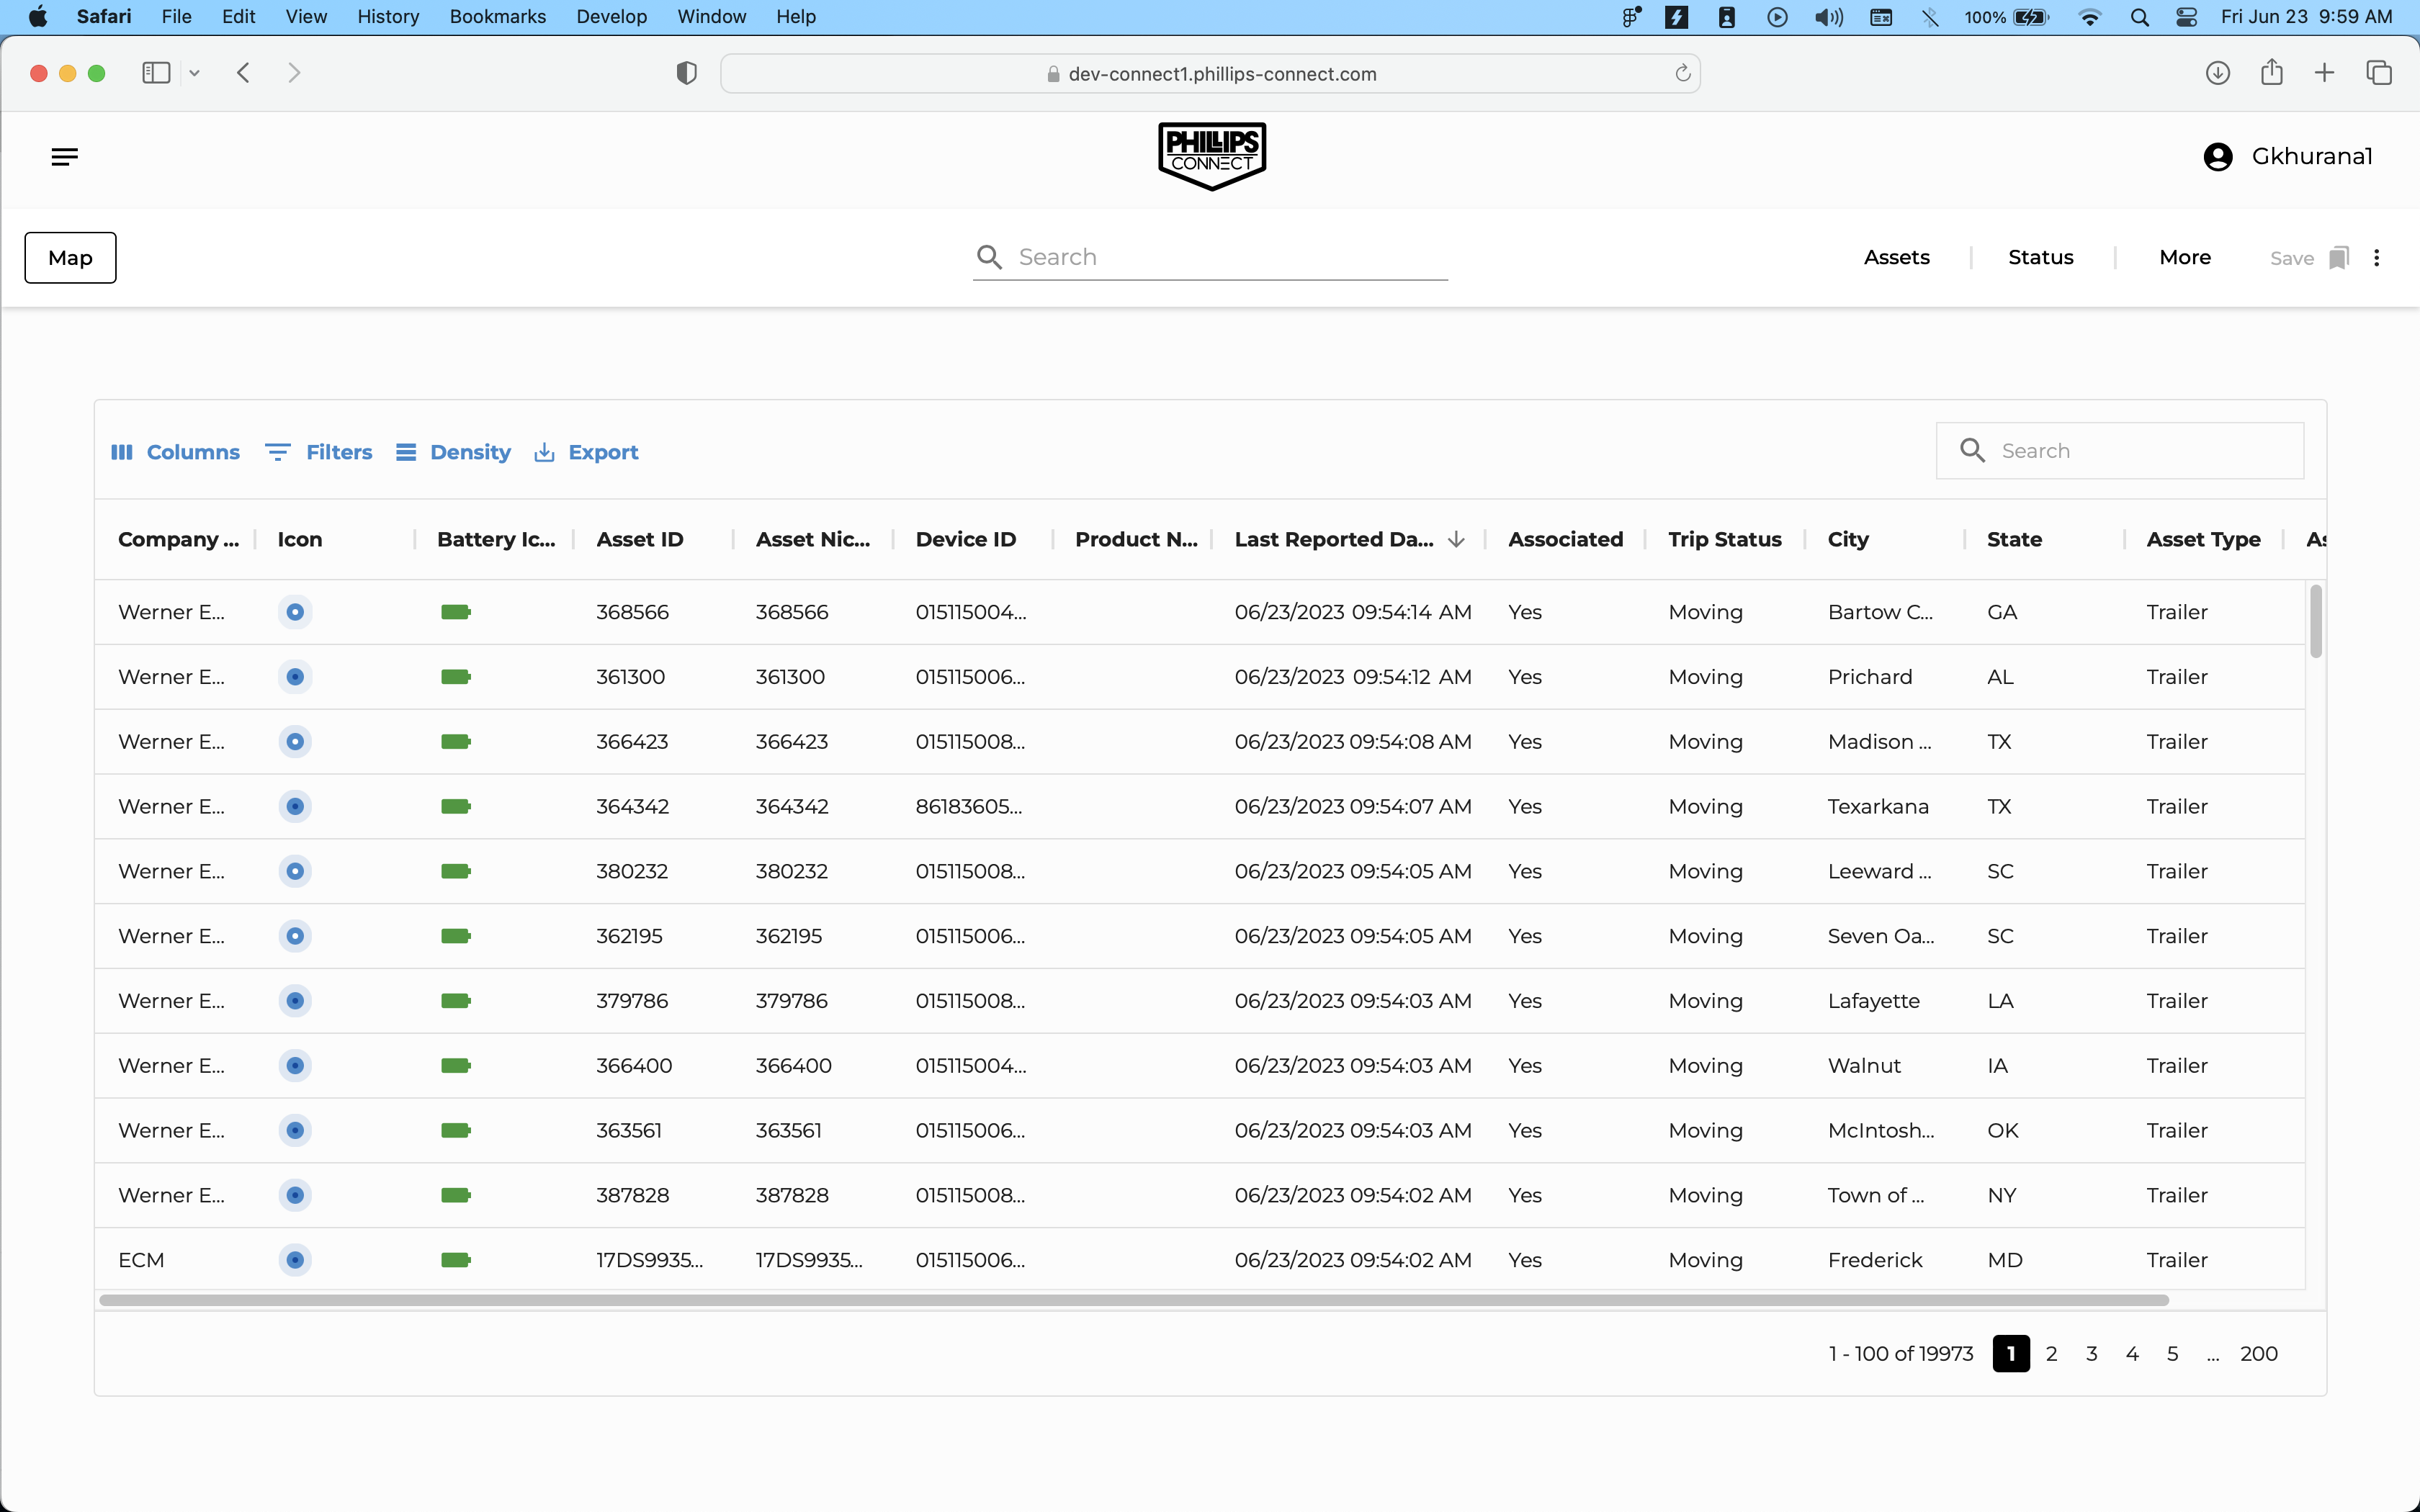This screenshot has height=1512, width=2420.
Task: Click the location icon for asset 380232
Action: tap(295, 871)
